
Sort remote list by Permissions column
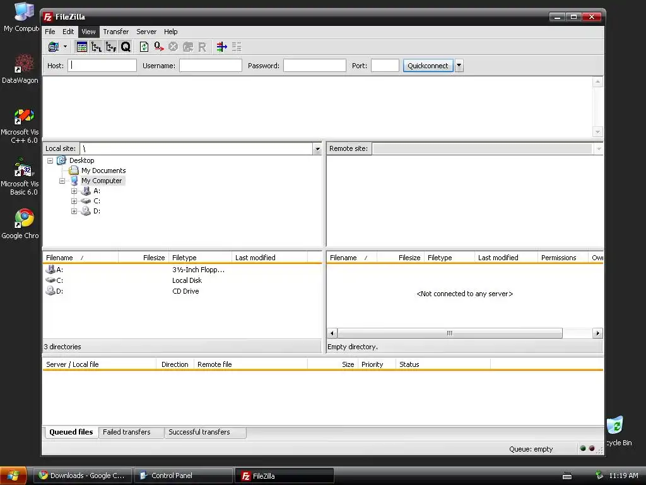(x=563, y=258)
